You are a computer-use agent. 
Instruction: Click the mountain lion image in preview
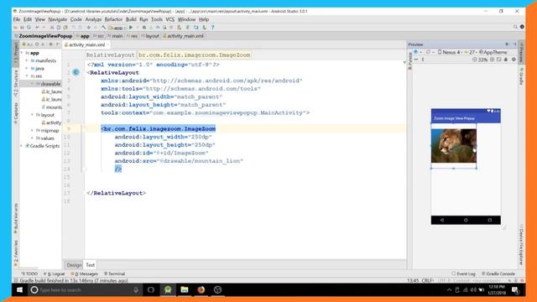pos(453,146)
